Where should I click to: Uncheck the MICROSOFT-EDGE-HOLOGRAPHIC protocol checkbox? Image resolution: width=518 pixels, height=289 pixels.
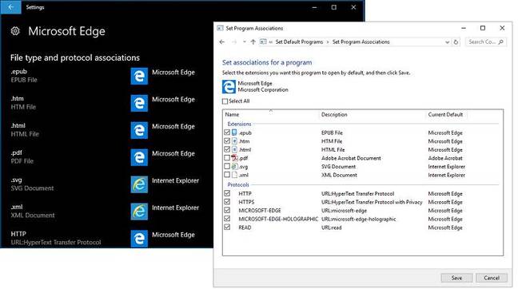(x=227, y=219)
